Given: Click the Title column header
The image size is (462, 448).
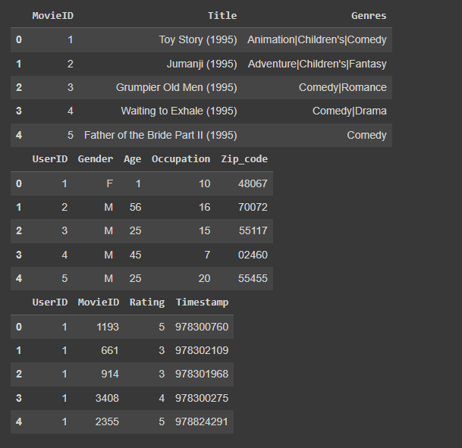Looking at the screenshot, I should point(222,16).
